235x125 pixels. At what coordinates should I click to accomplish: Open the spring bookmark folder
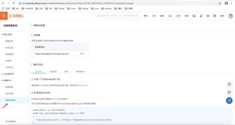click(x=84, y=8)
